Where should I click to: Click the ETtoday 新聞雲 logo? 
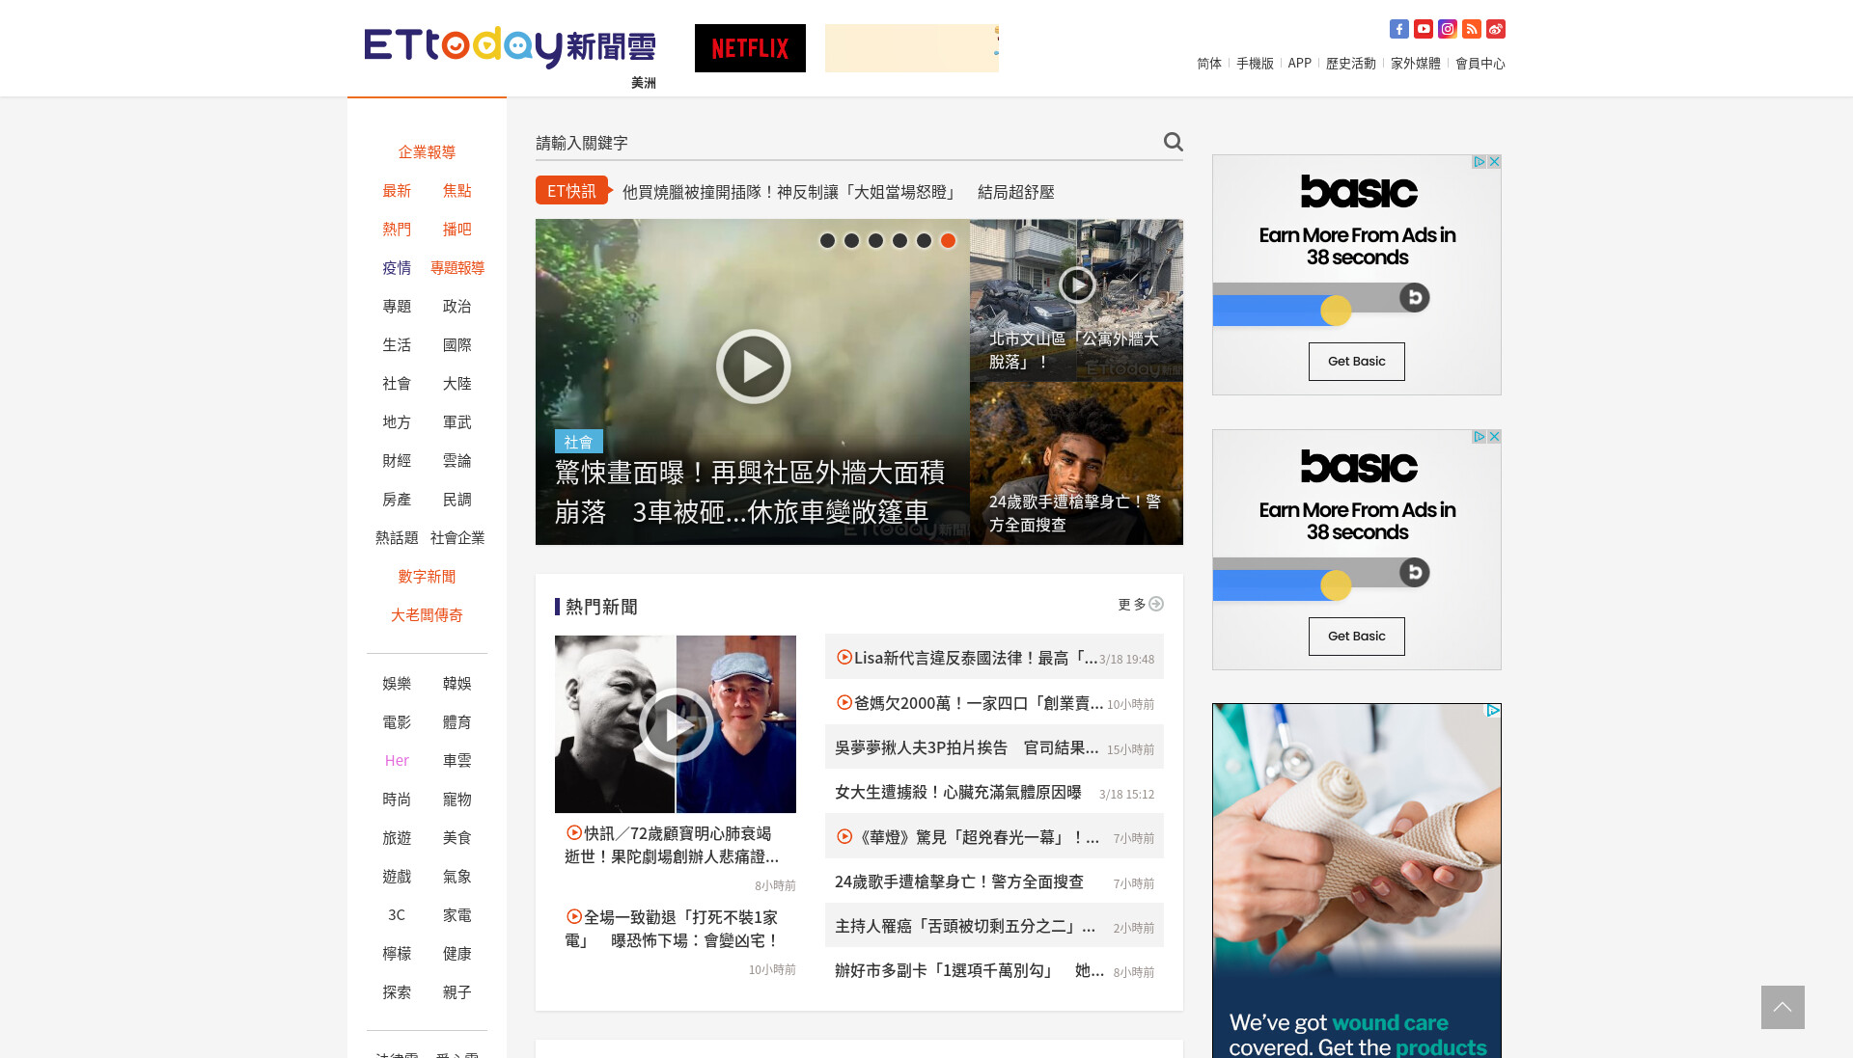click(x=510, y=46)
